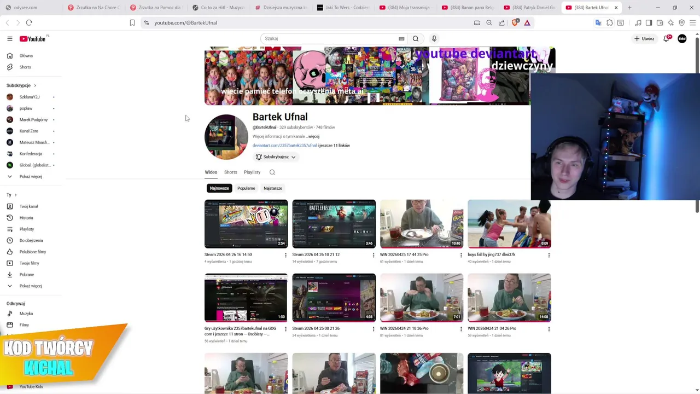Switch to the Jaki To Wers browser tab
Viewport: 700px width, 394px height.
[345, 8]
